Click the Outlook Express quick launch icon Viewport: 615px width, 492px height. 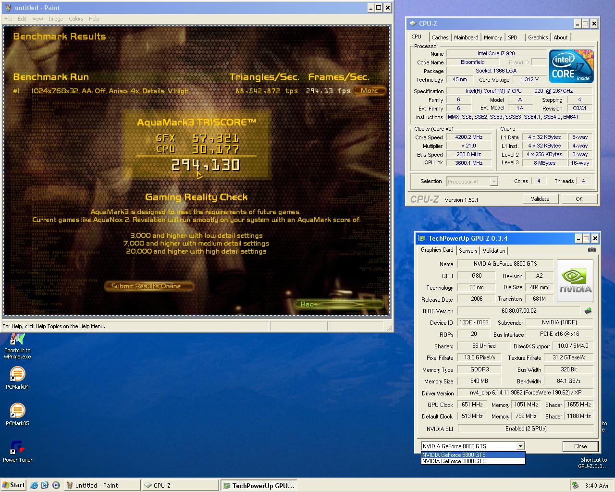tap(45, 485)
